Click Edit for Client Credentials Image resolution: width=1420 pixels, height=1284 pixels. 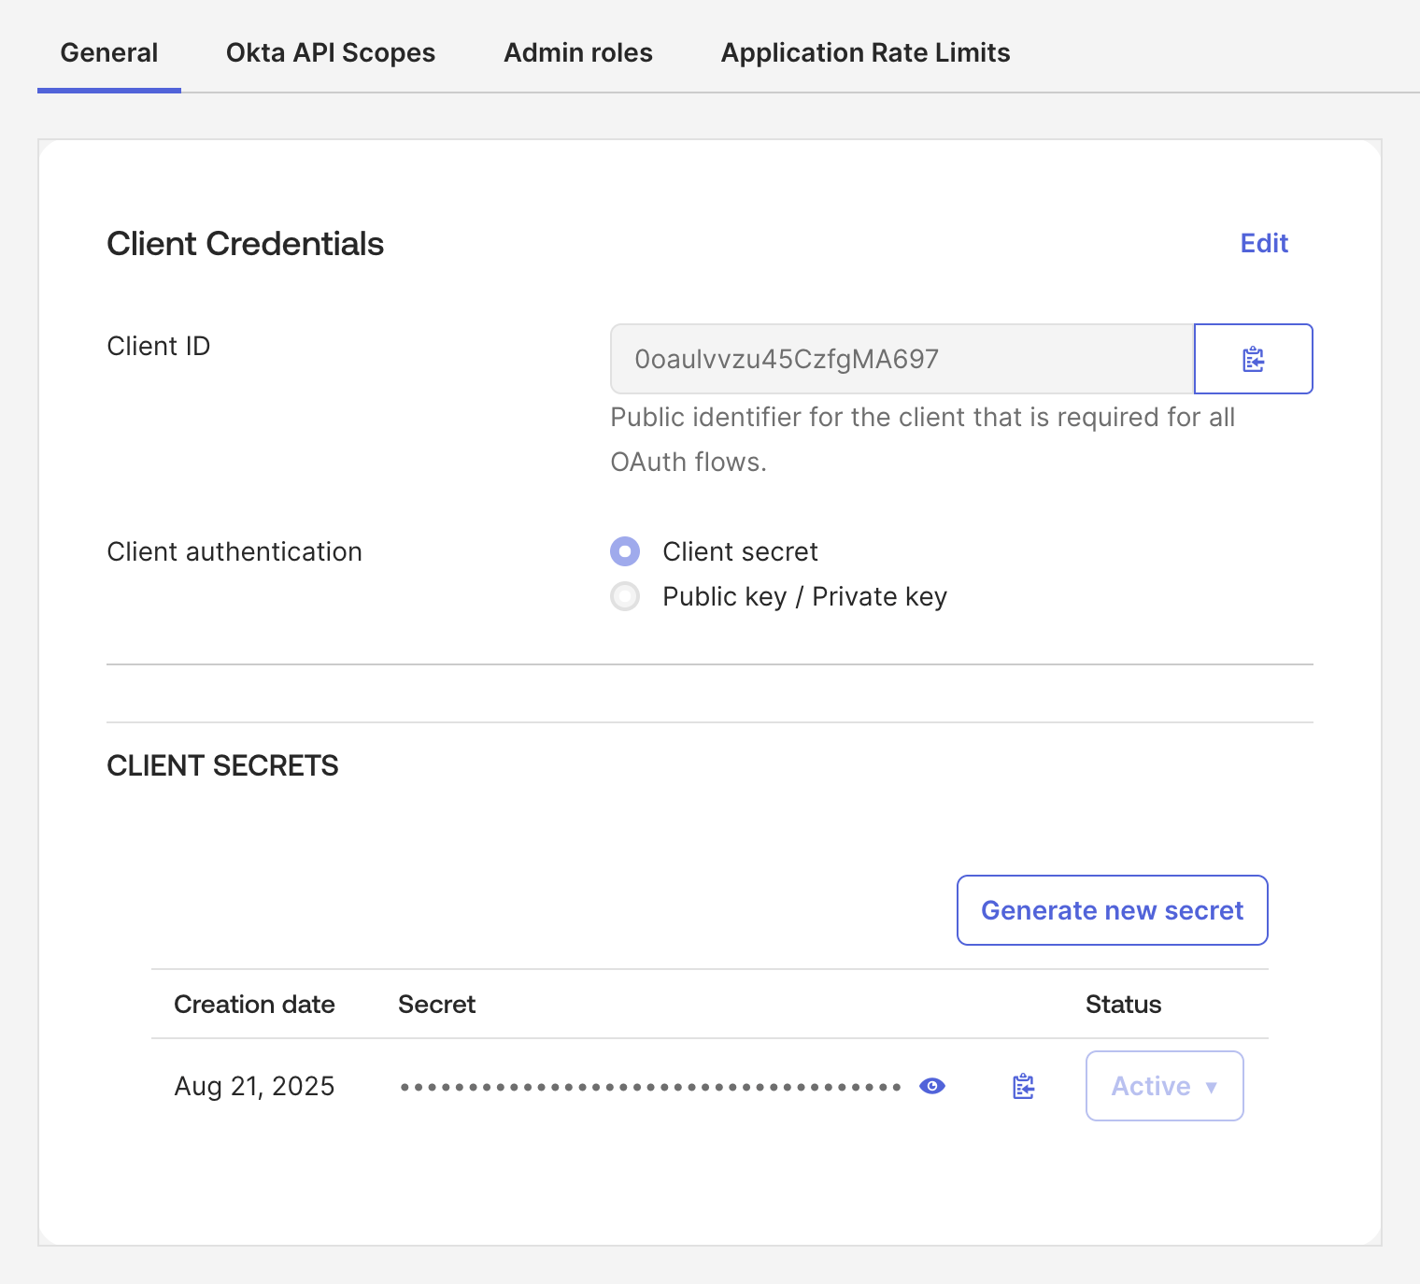1264,243
